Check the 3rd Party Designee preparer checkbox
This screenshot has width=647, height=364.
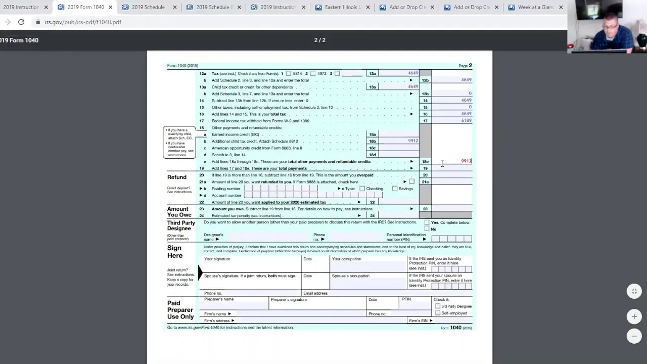438,306
